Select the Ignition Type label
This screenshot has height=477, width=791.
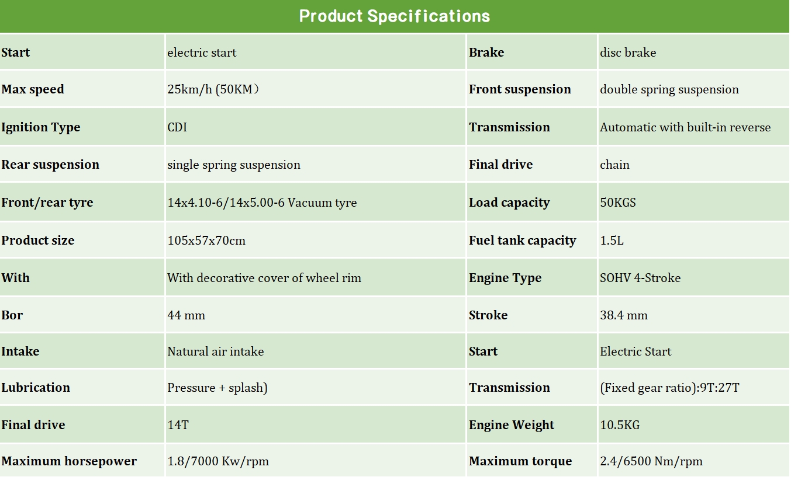(x=41, y=127)
